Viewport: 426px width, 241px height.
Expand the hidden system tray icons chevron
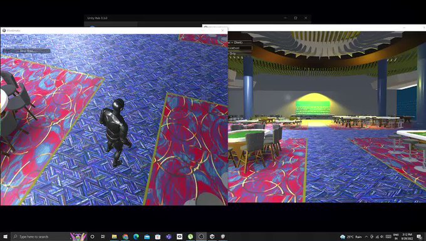point(366,237)
